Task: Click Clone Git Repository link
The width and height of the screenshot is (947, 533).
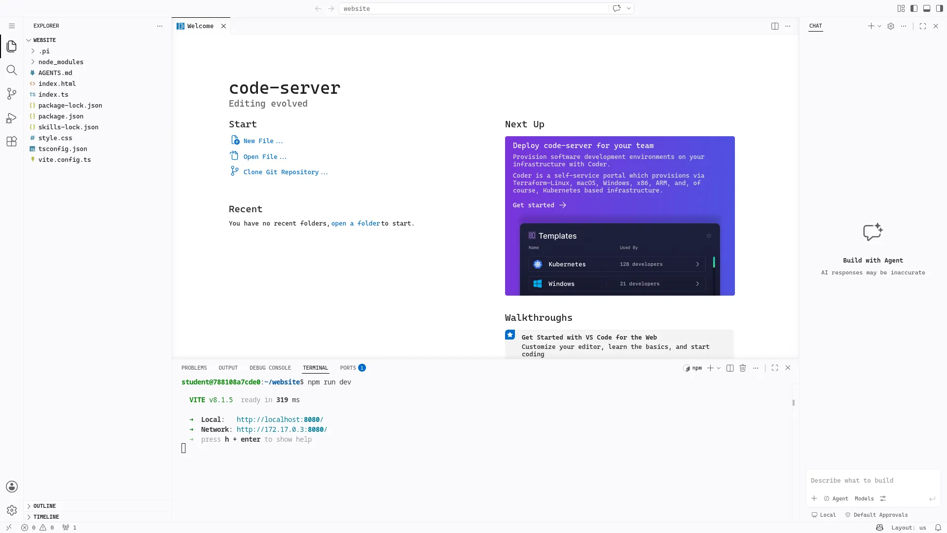Action: tap(285, 172)
